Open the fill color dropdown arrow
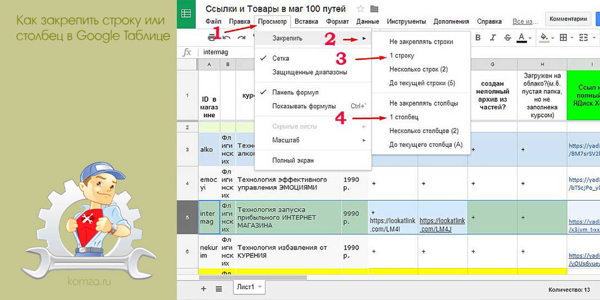 [x=551, y=38]
